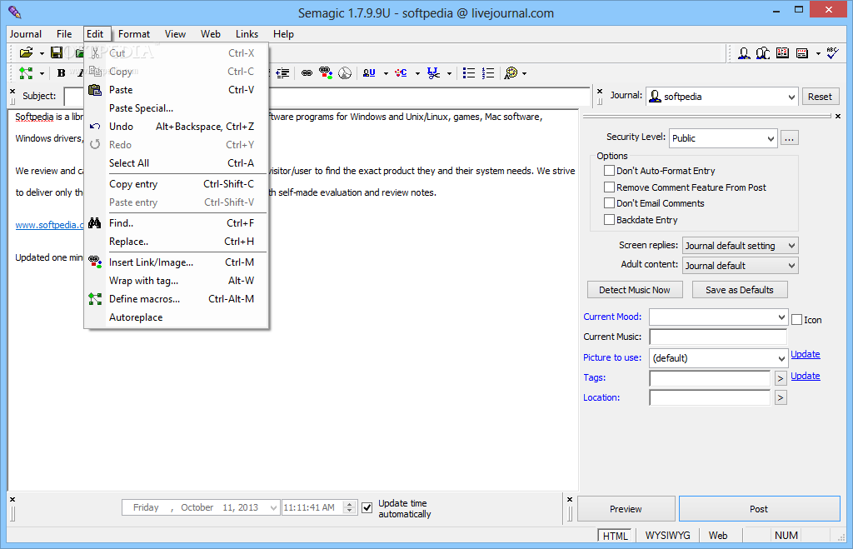Click the Current Music input field
Screen dimensions: 853x549
[x=718, y=337]
